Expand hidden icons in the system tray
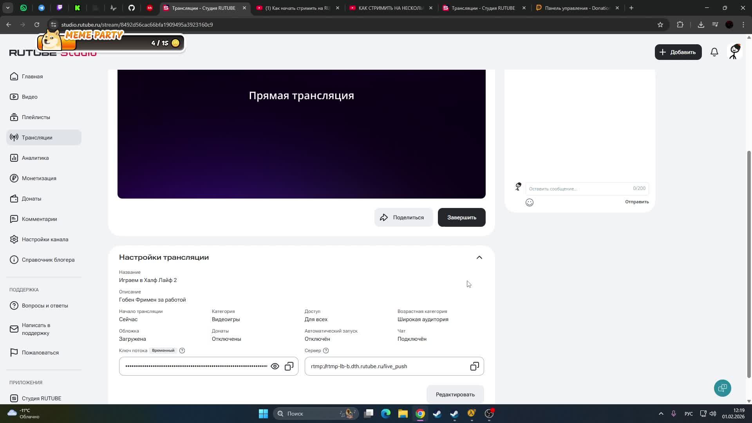Image resolution: width=752 pixels, height=423 pixels. point(661,413)
